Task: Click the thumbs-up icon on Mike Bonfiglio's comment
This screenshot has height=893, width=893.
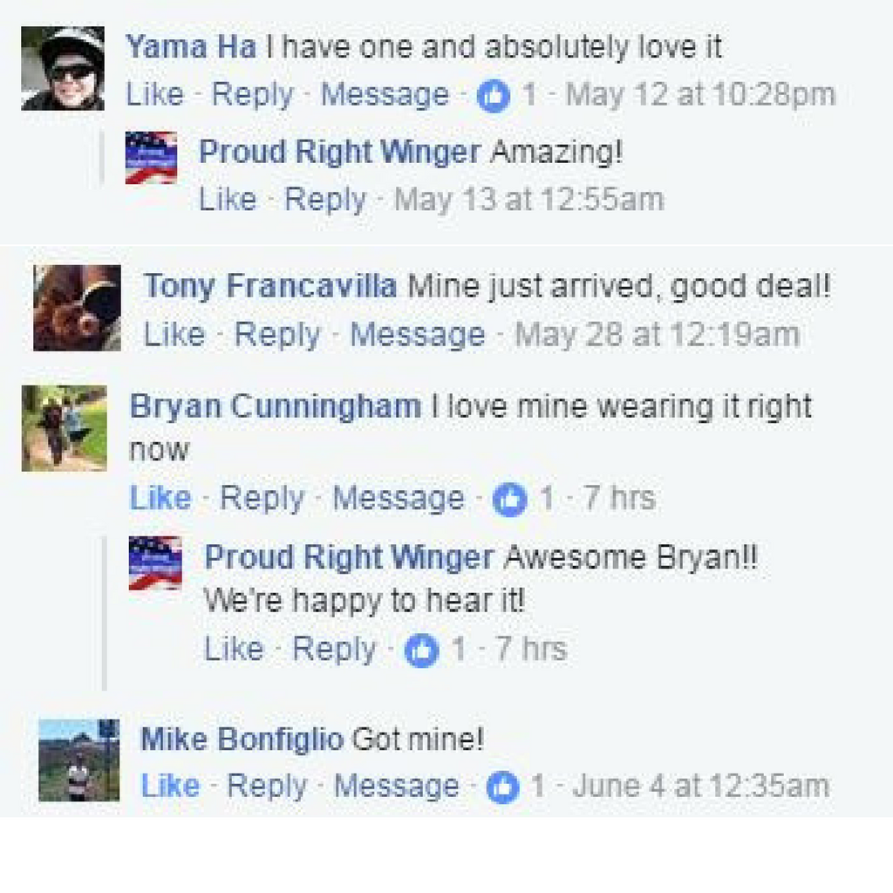Action: [503, 787]
